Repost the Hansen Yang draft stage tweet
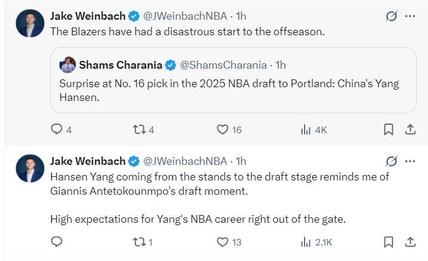428x261 pixels. coord(139,242)
